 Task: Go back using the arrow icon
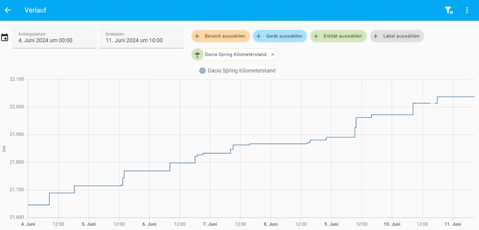tap(8, 10)
